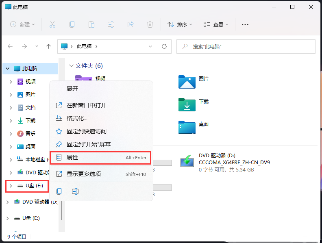The width and height of the screenshot is (322, 243).
Task: Select the bottom U盘 (E:) tree entry
Action: click(x=31, y=218)
